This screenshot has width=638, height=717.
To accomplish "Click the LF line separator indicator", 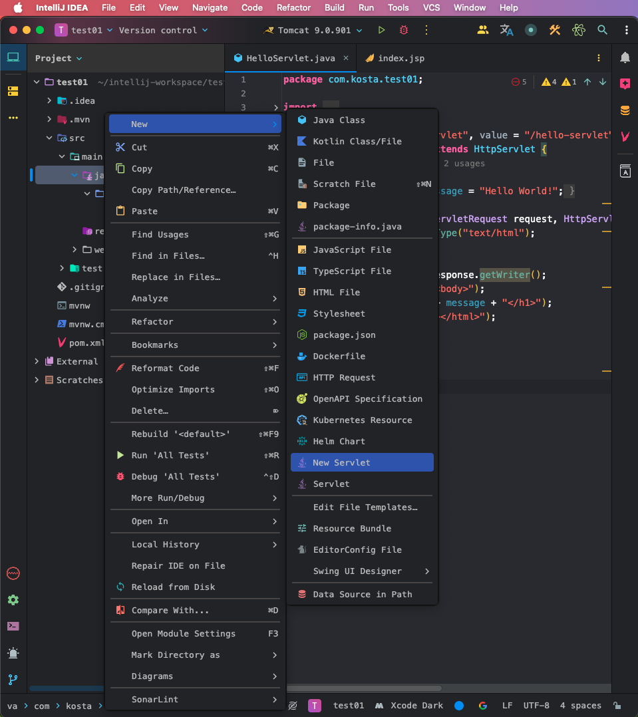I will (x=507, y=706).
